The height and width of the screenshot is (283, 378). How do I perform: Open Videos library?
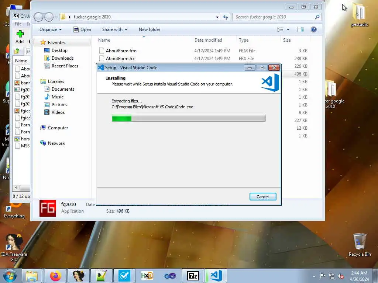click(x=58, y=112)
